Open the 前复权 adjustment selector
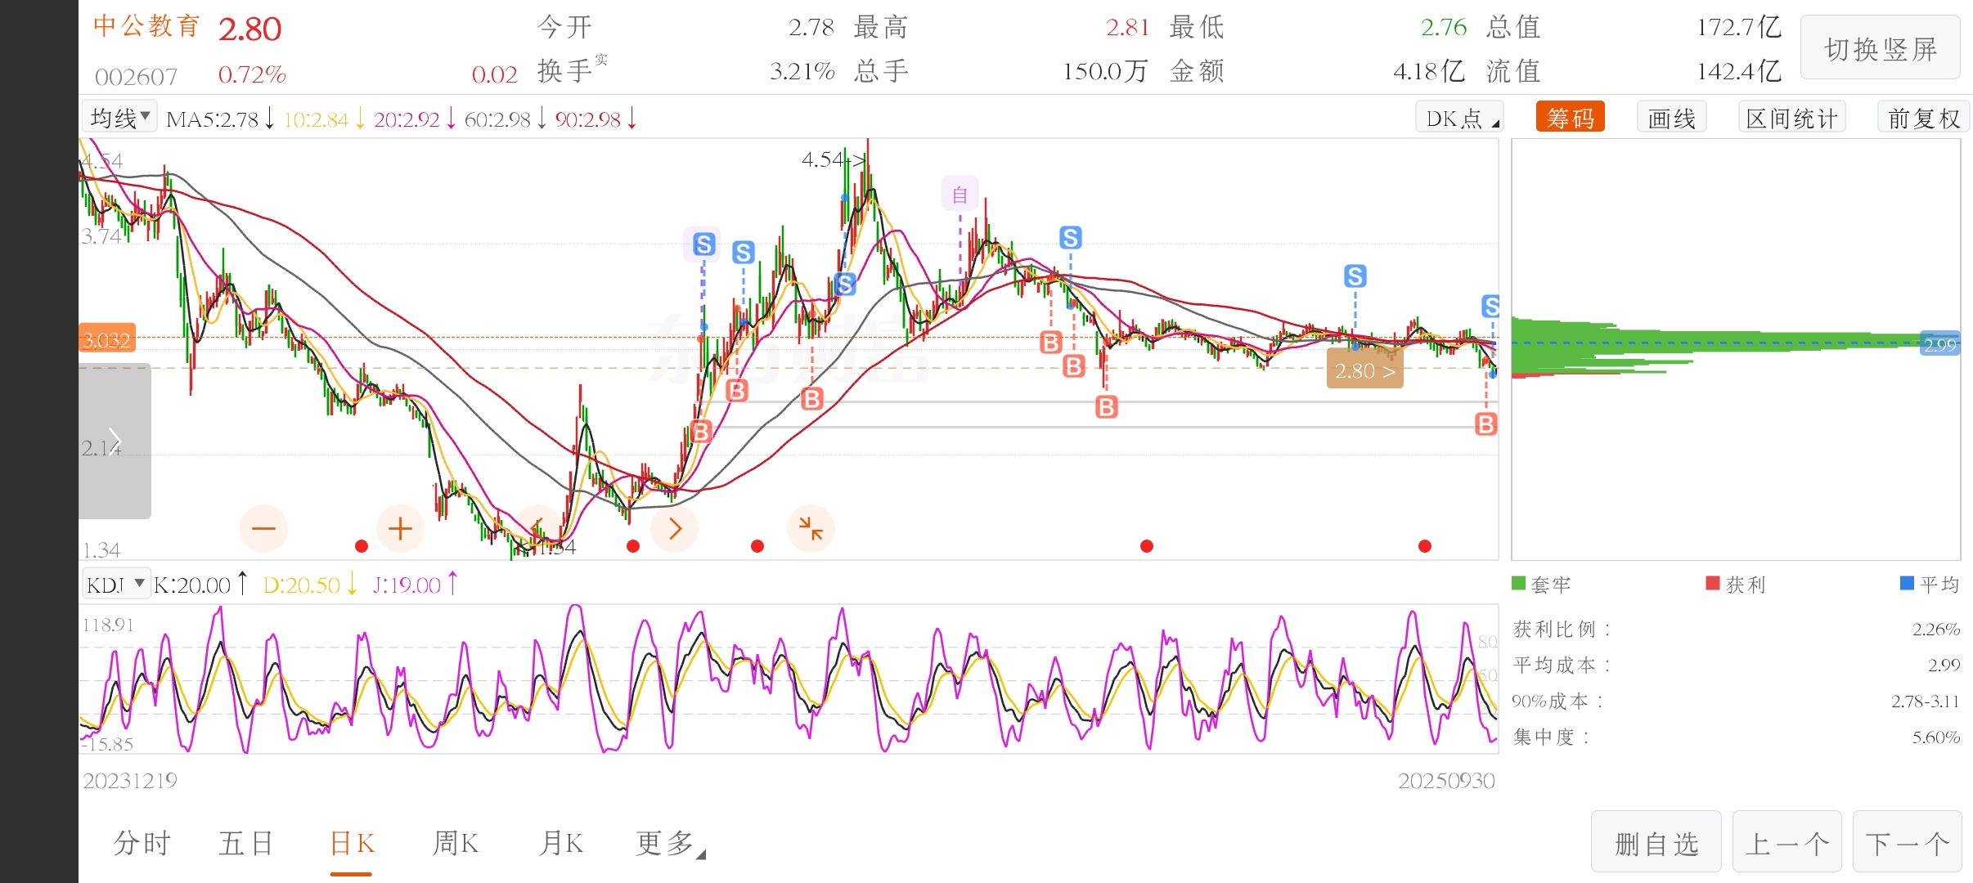This screenshot has height=883, width=1973. point(1923,119)
